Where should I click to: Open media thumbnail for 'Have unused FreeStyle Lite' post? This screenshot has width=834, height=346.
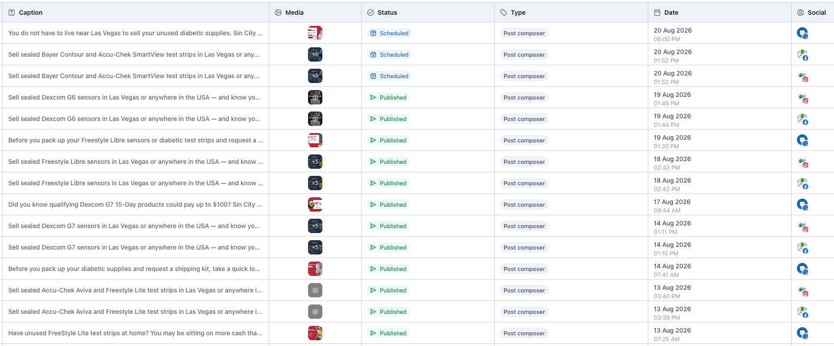[x=315, y=333]
